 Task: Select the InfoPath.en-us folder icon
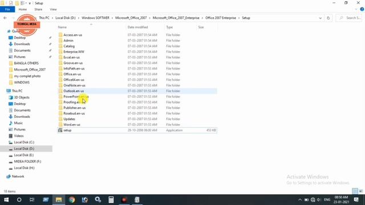pos(60,68)
